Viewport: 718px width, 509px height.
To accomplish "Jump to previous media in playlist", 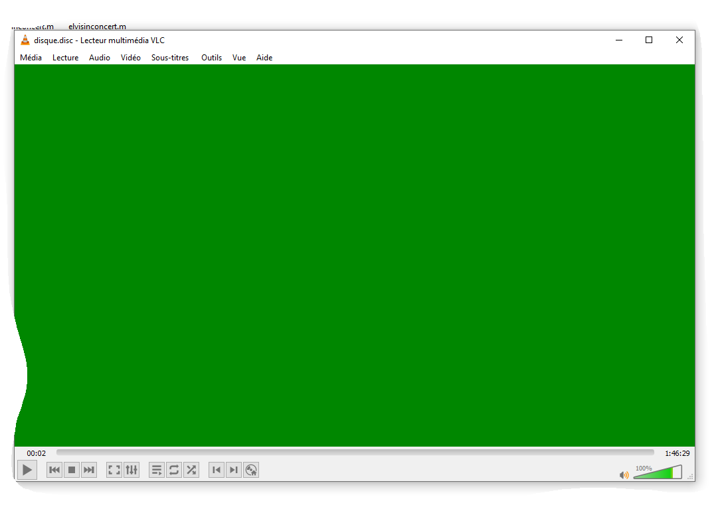I will click(54, 470).
